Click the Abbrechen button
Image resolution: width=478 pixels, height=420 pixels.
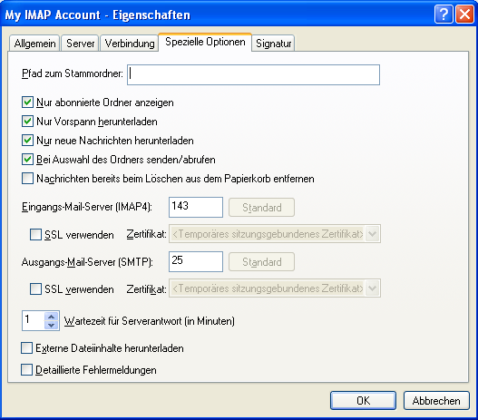436,400
